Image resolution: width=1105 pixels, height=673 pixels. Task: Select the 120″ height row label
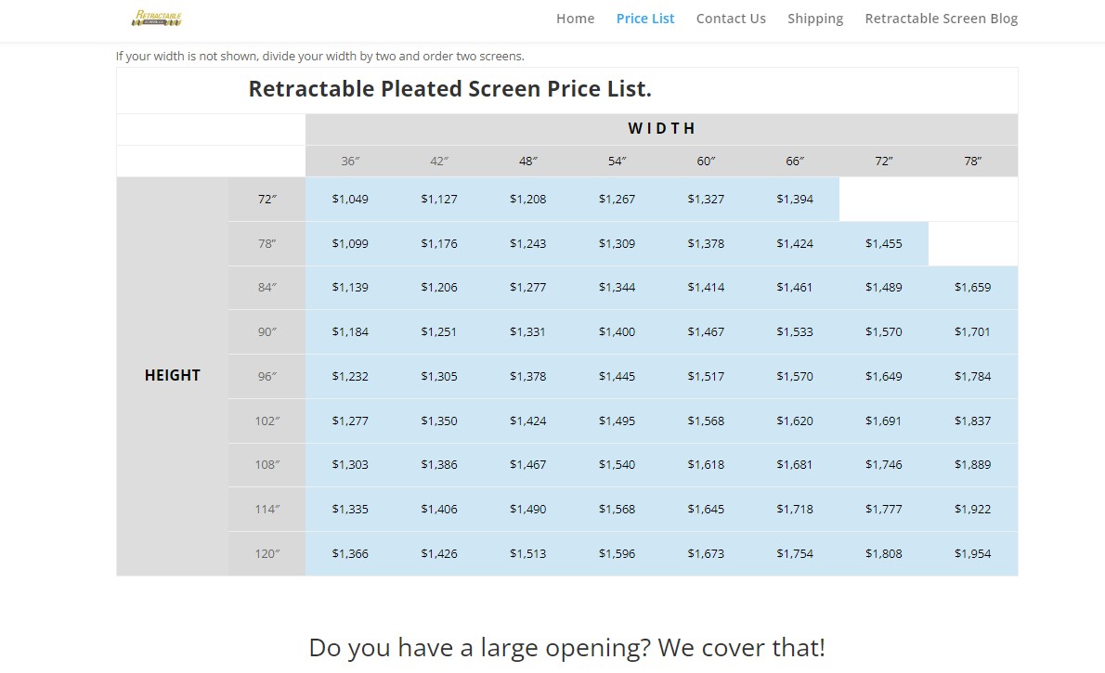tap(267, 554)
